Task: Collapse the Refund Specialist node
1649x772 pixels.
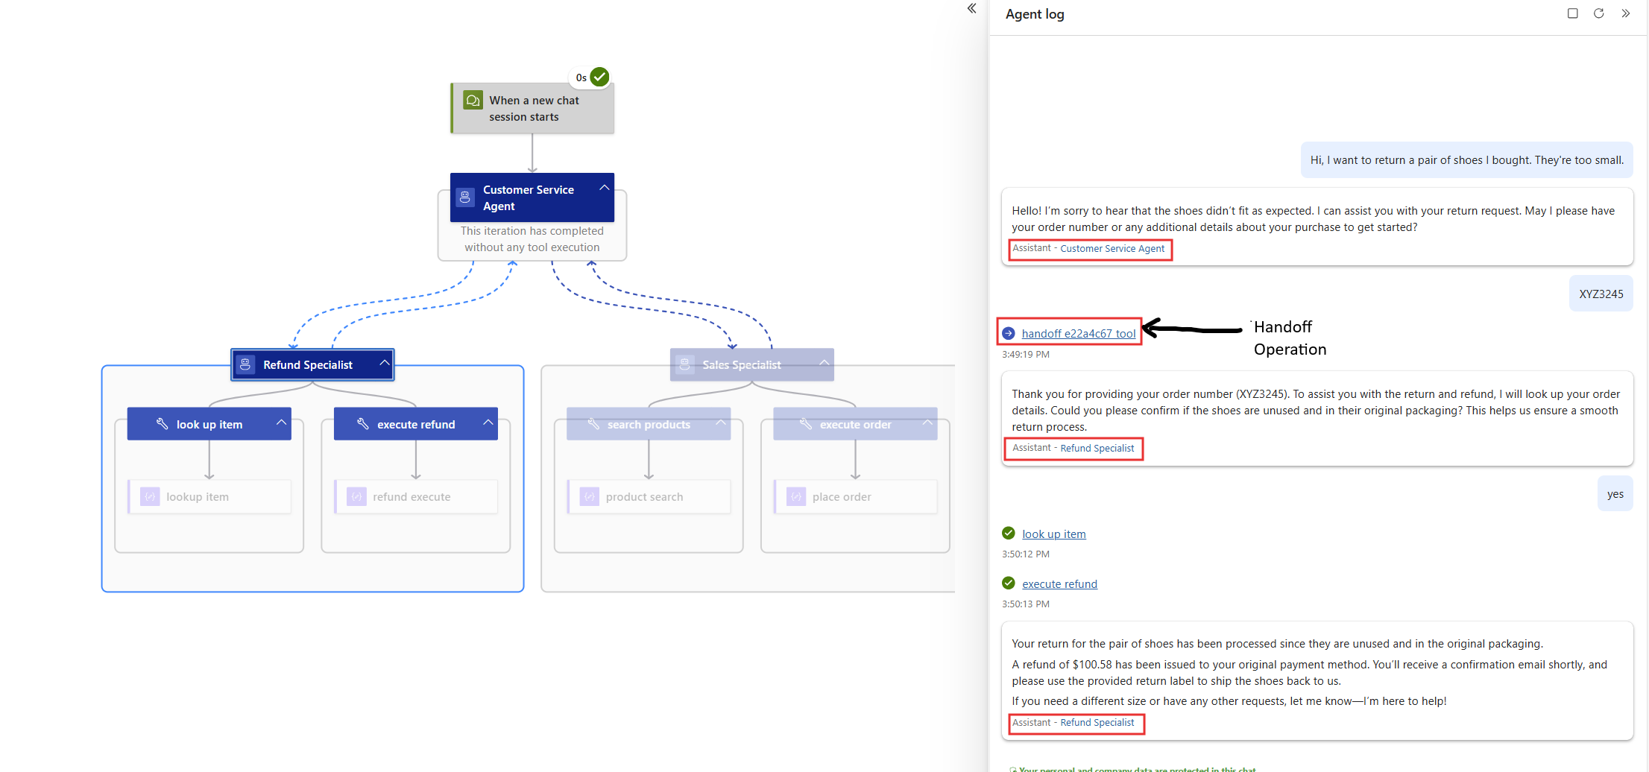Action: click(384, 363)
